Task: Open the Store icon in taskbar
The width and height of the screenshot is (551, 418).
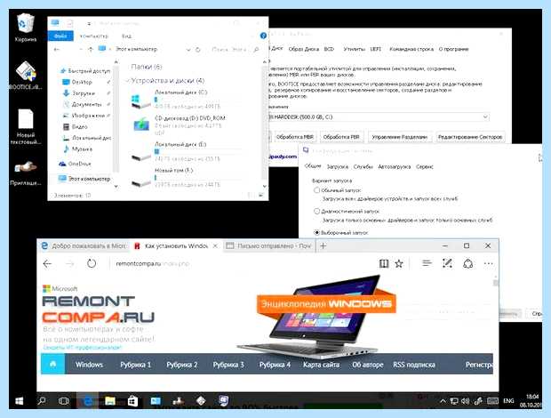Action: [x=132, y=401]
